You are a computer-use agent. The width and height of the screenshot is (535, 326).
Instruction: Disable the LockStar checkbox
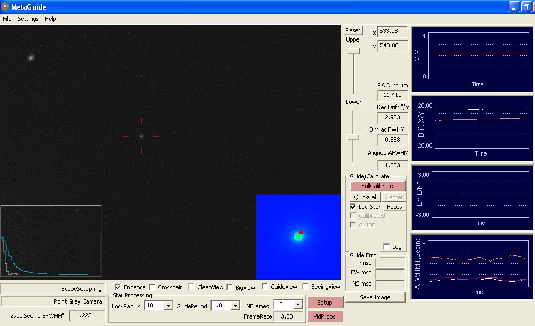click(x=353, y=207)
